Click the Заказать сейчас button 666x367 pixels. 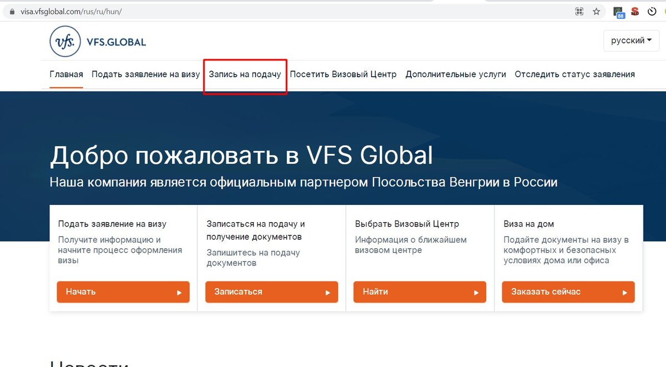[x=568, y=292]
